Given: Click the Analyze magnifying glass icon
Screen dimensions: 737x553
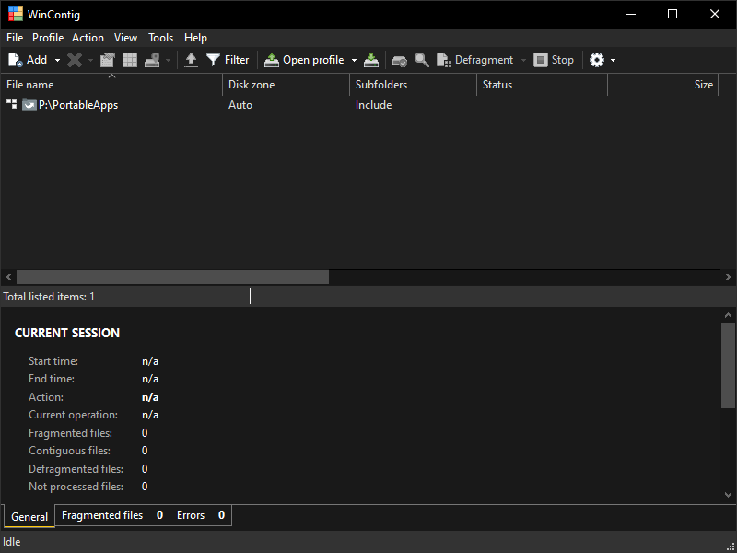Looking at the screenshot, I should tap(422, 60).
